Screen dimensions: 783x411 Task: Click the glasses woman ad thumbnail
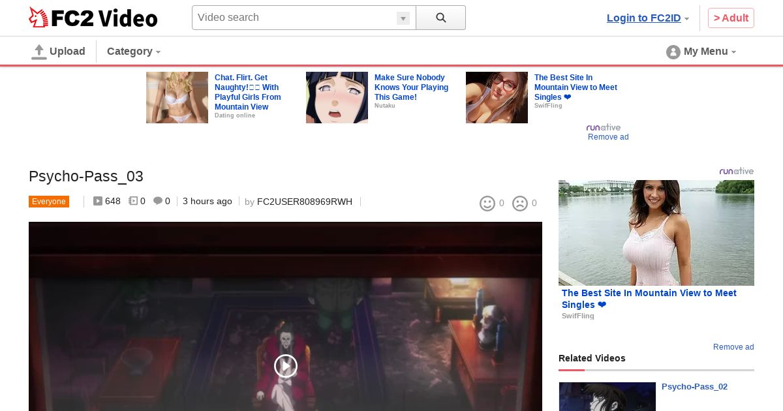point(497,97)
